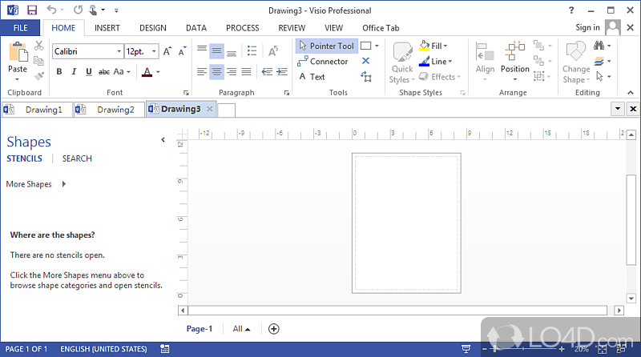The height and width of the screenshot is (357, 641).
Task: Open the FILE tab
Action: [21, 28]
